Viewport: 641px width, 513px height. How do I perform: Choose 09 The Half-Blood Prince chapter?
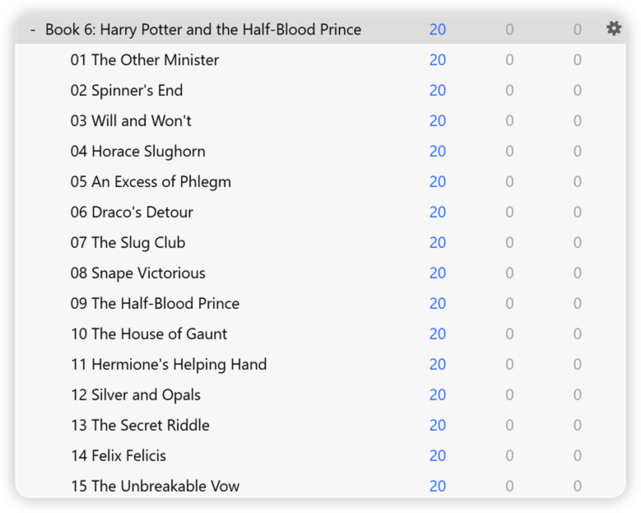pyautogui.click(x=155, y=303)
